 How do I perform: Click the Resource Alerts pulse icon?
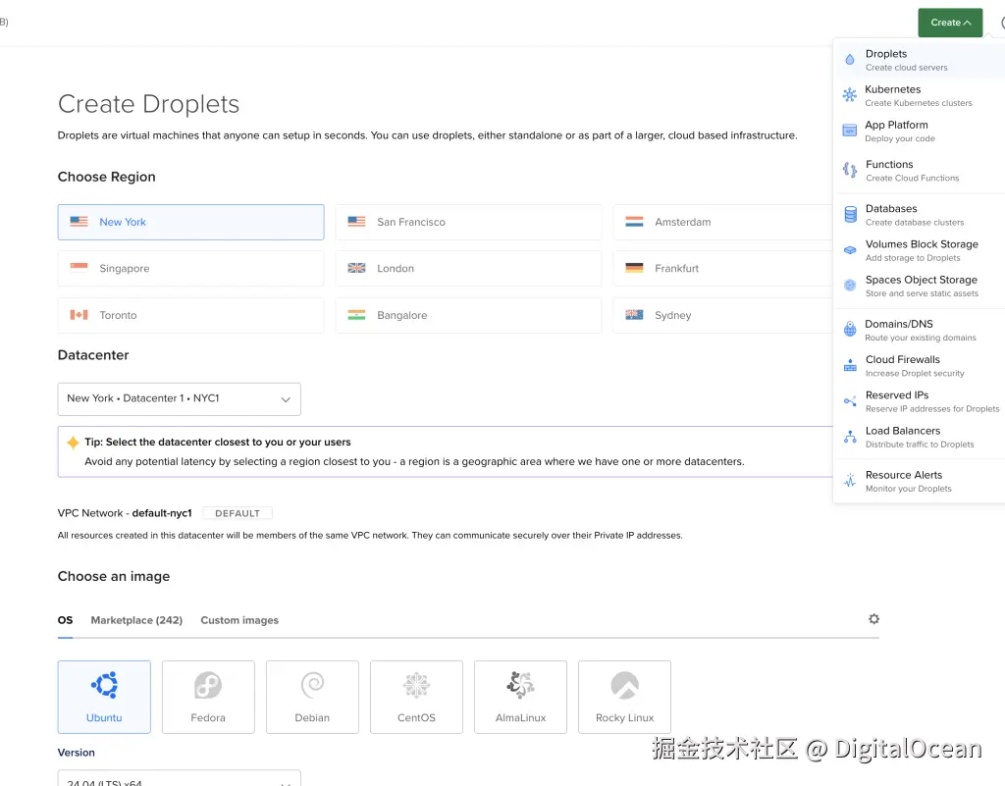[x=850, y=481]
